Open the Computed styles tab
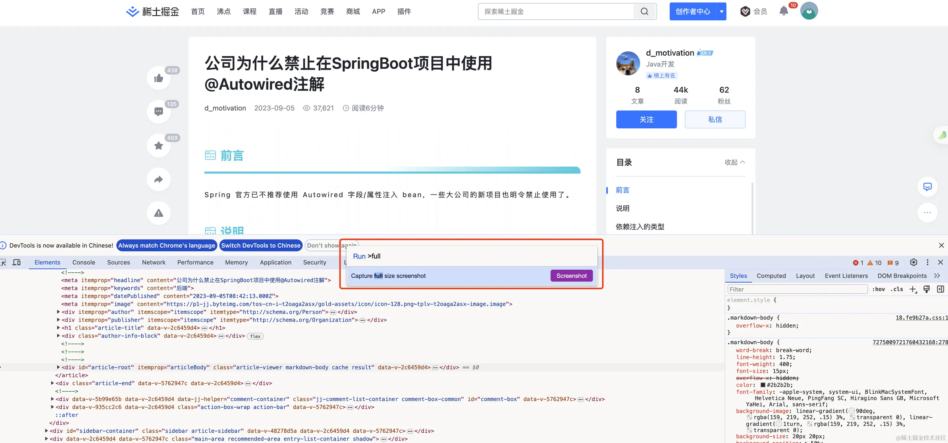948x443 pixels. 771,276
